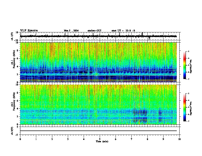Click the "6" tick on ch.2 frequency axis
The height and width of the screenshot is (156, 202).
[18, 100]
